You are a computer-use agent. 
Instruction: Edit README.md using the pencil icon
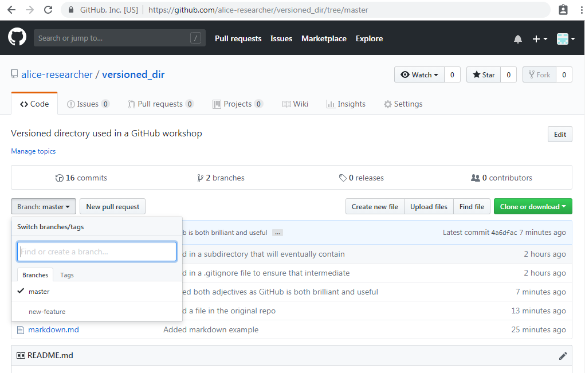pos(563,355)
